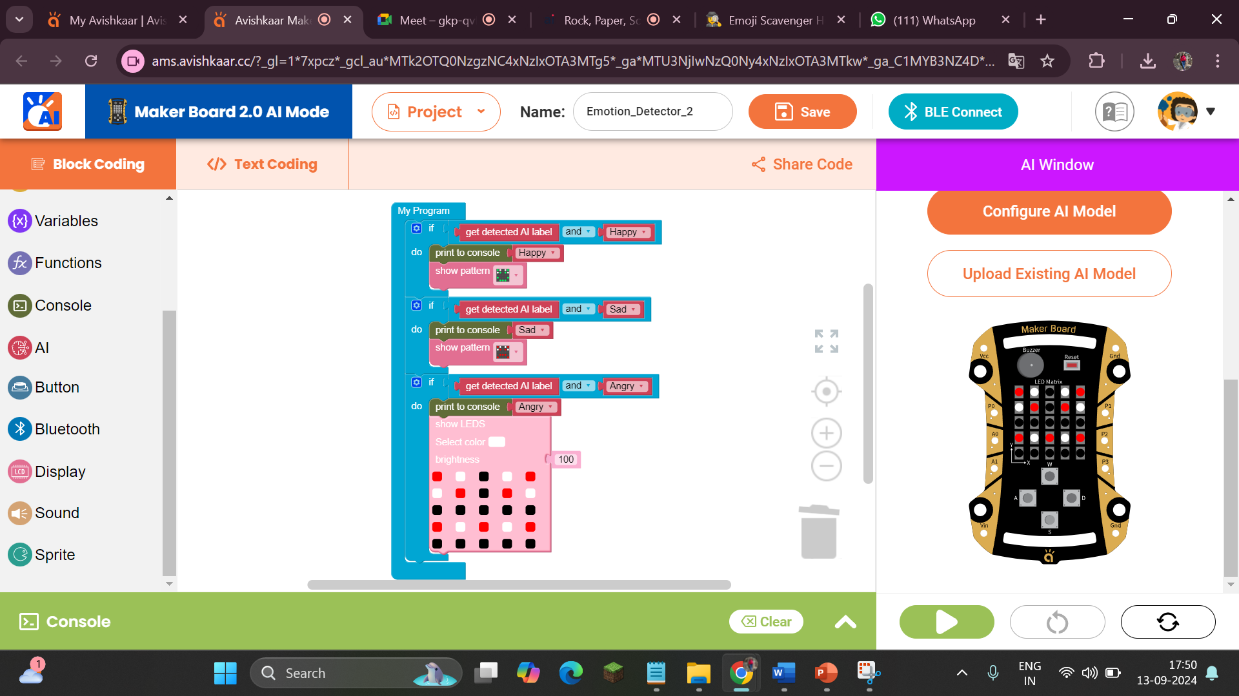Open BLE Connect to pair the board

click(x=952, y=111)
